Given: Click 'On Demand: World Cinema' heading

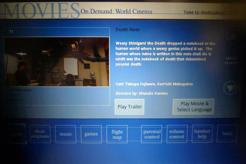Looking at the screenshot, I should (116, 11).
